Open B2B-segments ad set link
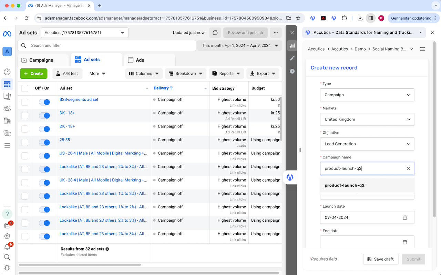Image resolution: width=441 pixels, height=275 pixels. (x=79, y=99)
